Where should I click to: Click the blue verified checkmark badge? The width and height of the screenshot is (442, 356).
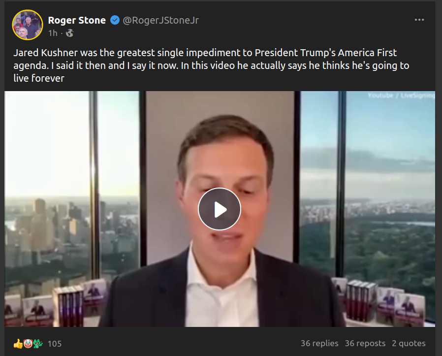[x=115, y=20]
